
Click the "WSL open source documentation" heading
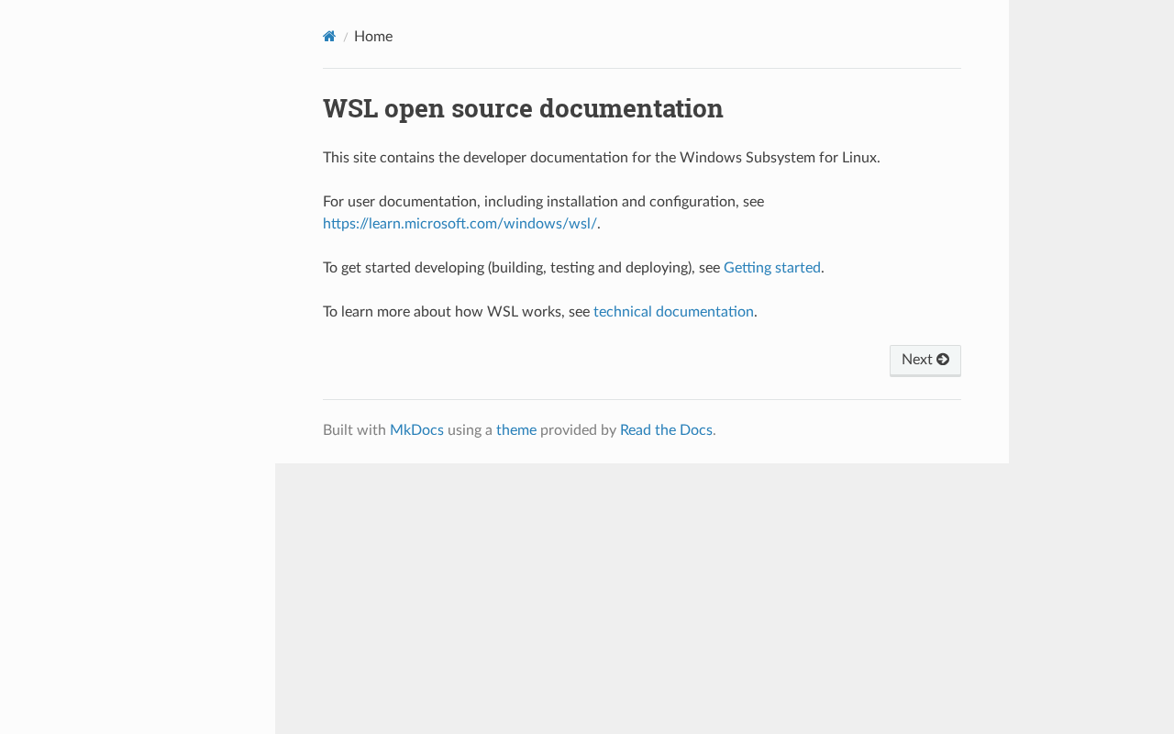pyautogui.click(x=523, y=108)
